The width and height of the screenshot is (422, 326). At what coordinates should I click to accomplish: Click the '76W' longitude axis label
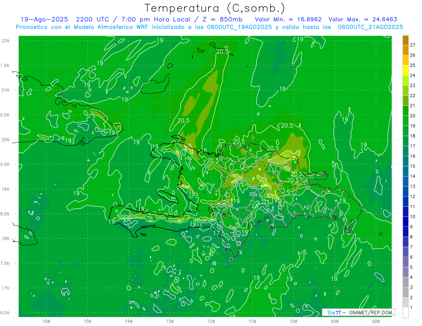pyautogui.click(x=46, y=321)
